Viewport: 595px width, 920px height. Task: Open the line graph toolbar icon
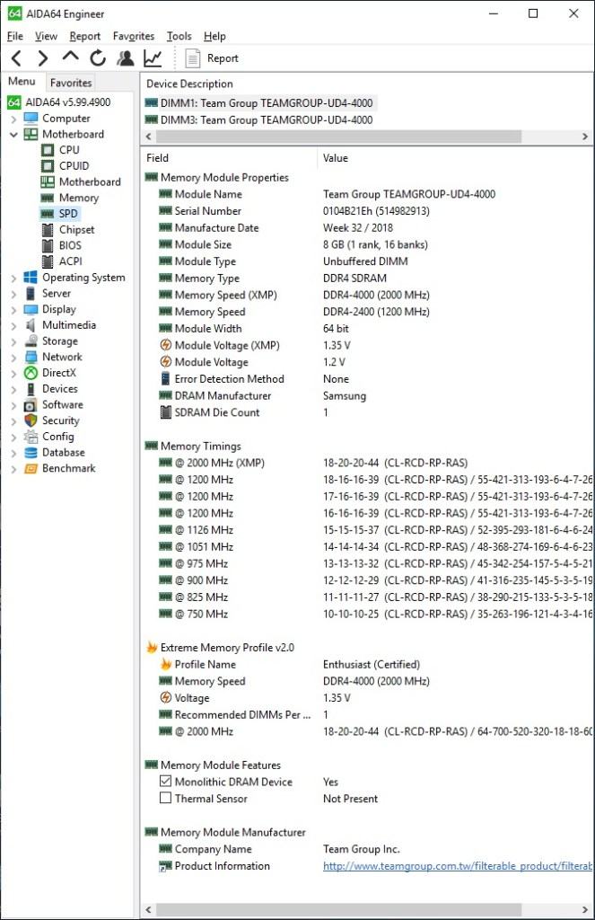click(x=153, y=58)
